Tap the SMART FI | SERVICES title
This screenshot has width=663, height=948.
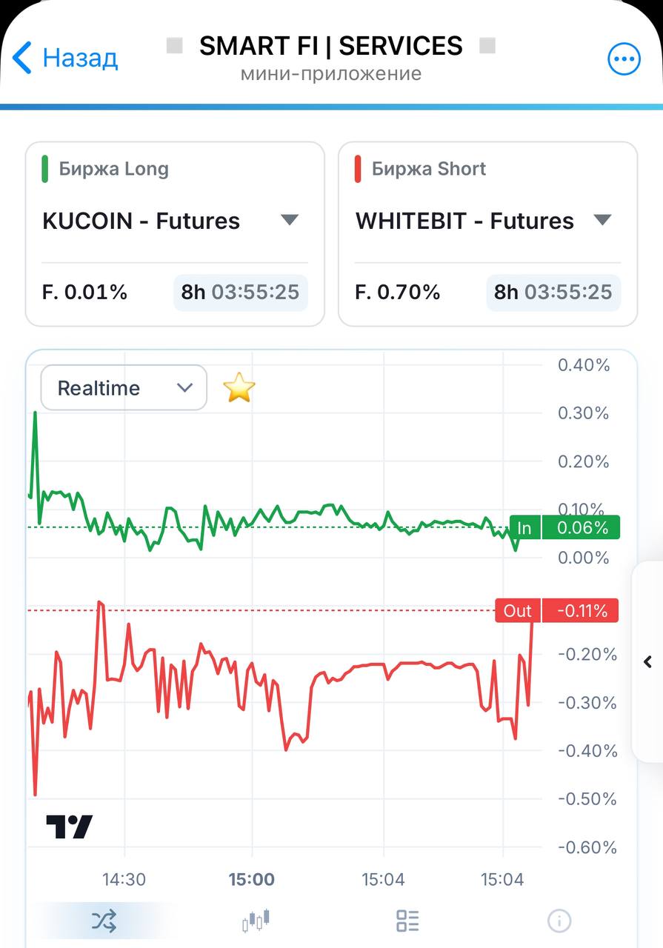point(331,46)
